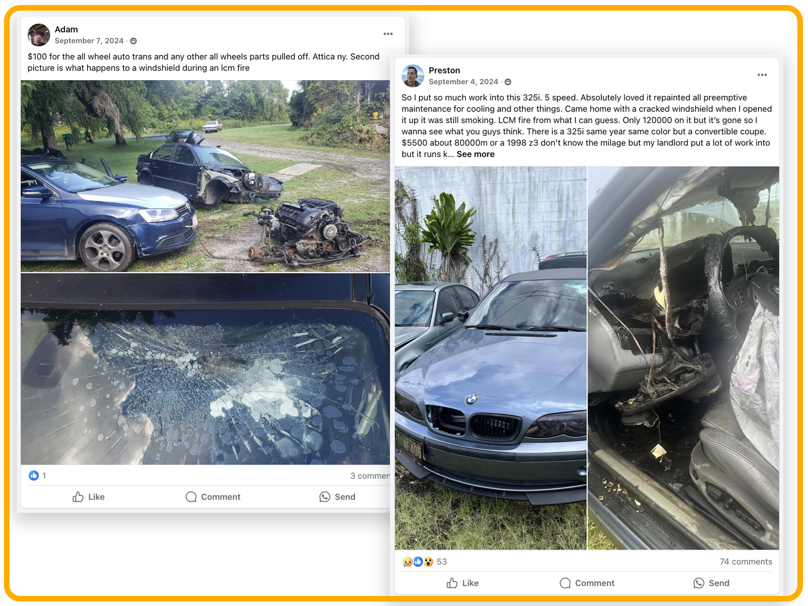Viewport: 808px width, 606px height.
Task: Like Adam's post
Action: [89, 497]
